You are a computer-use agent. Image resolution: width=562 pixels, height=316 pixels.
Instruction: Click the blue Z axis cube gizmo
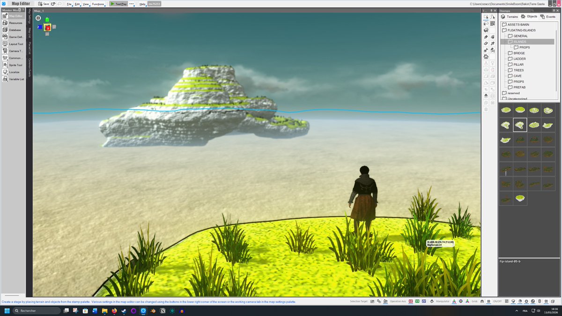coord(40,27)
